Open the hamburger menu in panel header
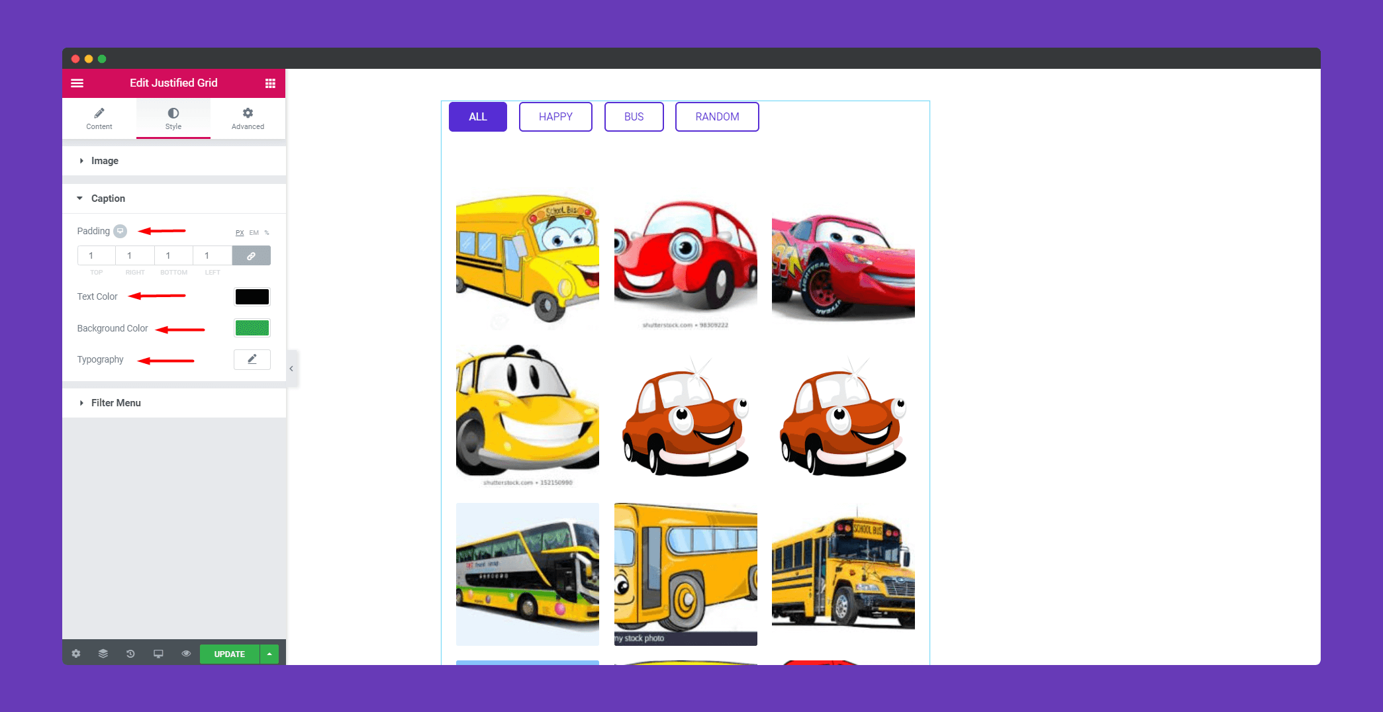This screenshot has width=1383, height=712. pos(77,83)
